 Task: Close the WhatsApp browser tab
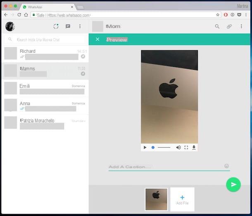(x=72, y=7)
